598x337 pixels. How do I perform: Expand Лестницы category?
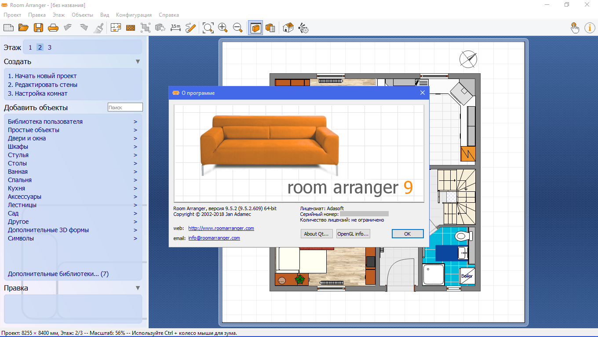pyautogui.click(x=73, y=205)
